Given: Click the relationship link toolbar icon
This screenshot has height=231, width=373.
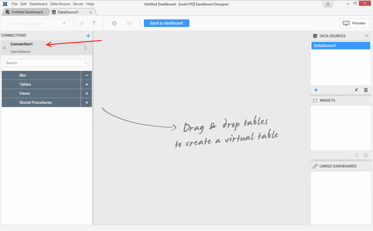Looking at the screenshot, I should click(x=82, y=23).
